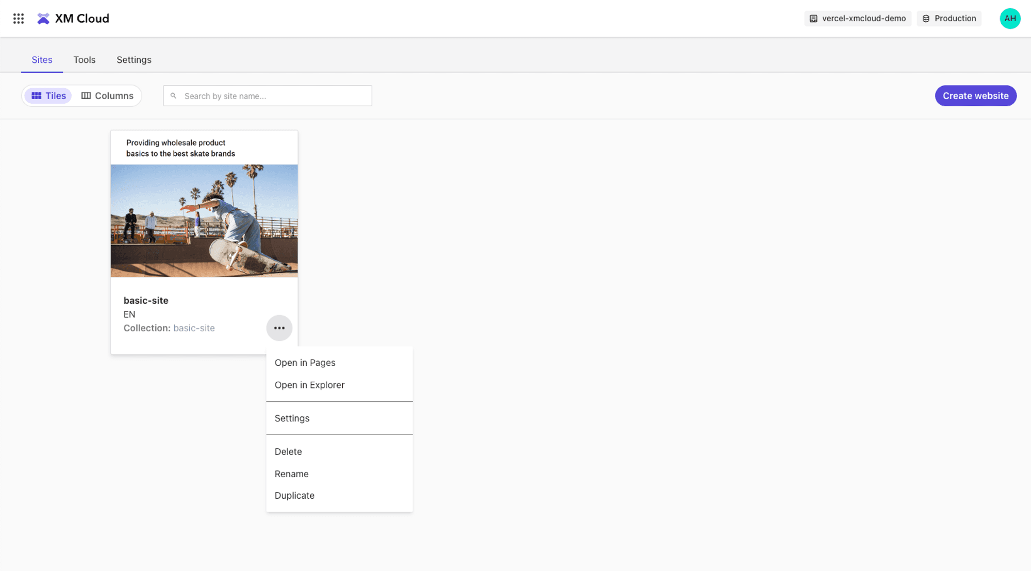Switch to Tiles view
Viewport: 1031px width, 571px height.
click(49, 96)
